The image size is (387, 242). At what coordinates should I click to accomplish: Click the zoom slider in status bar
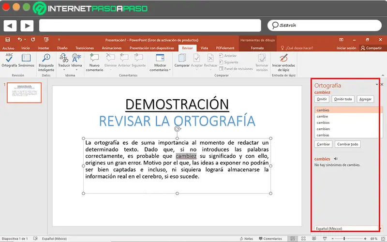tap(344, 239)
